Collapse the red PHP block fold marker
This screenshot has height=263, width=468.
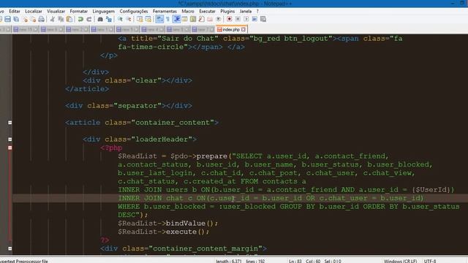coord(10,148)
